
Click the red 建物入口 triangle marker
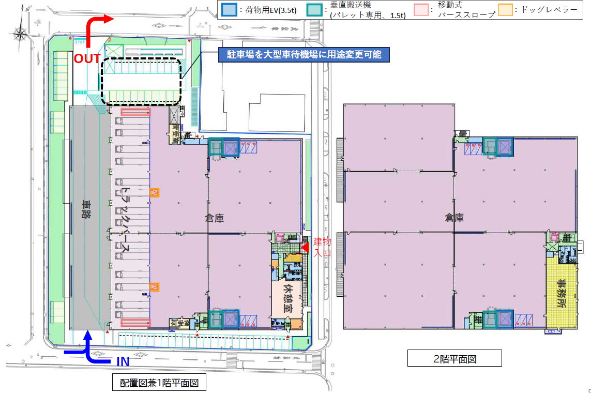pos(305,247)
